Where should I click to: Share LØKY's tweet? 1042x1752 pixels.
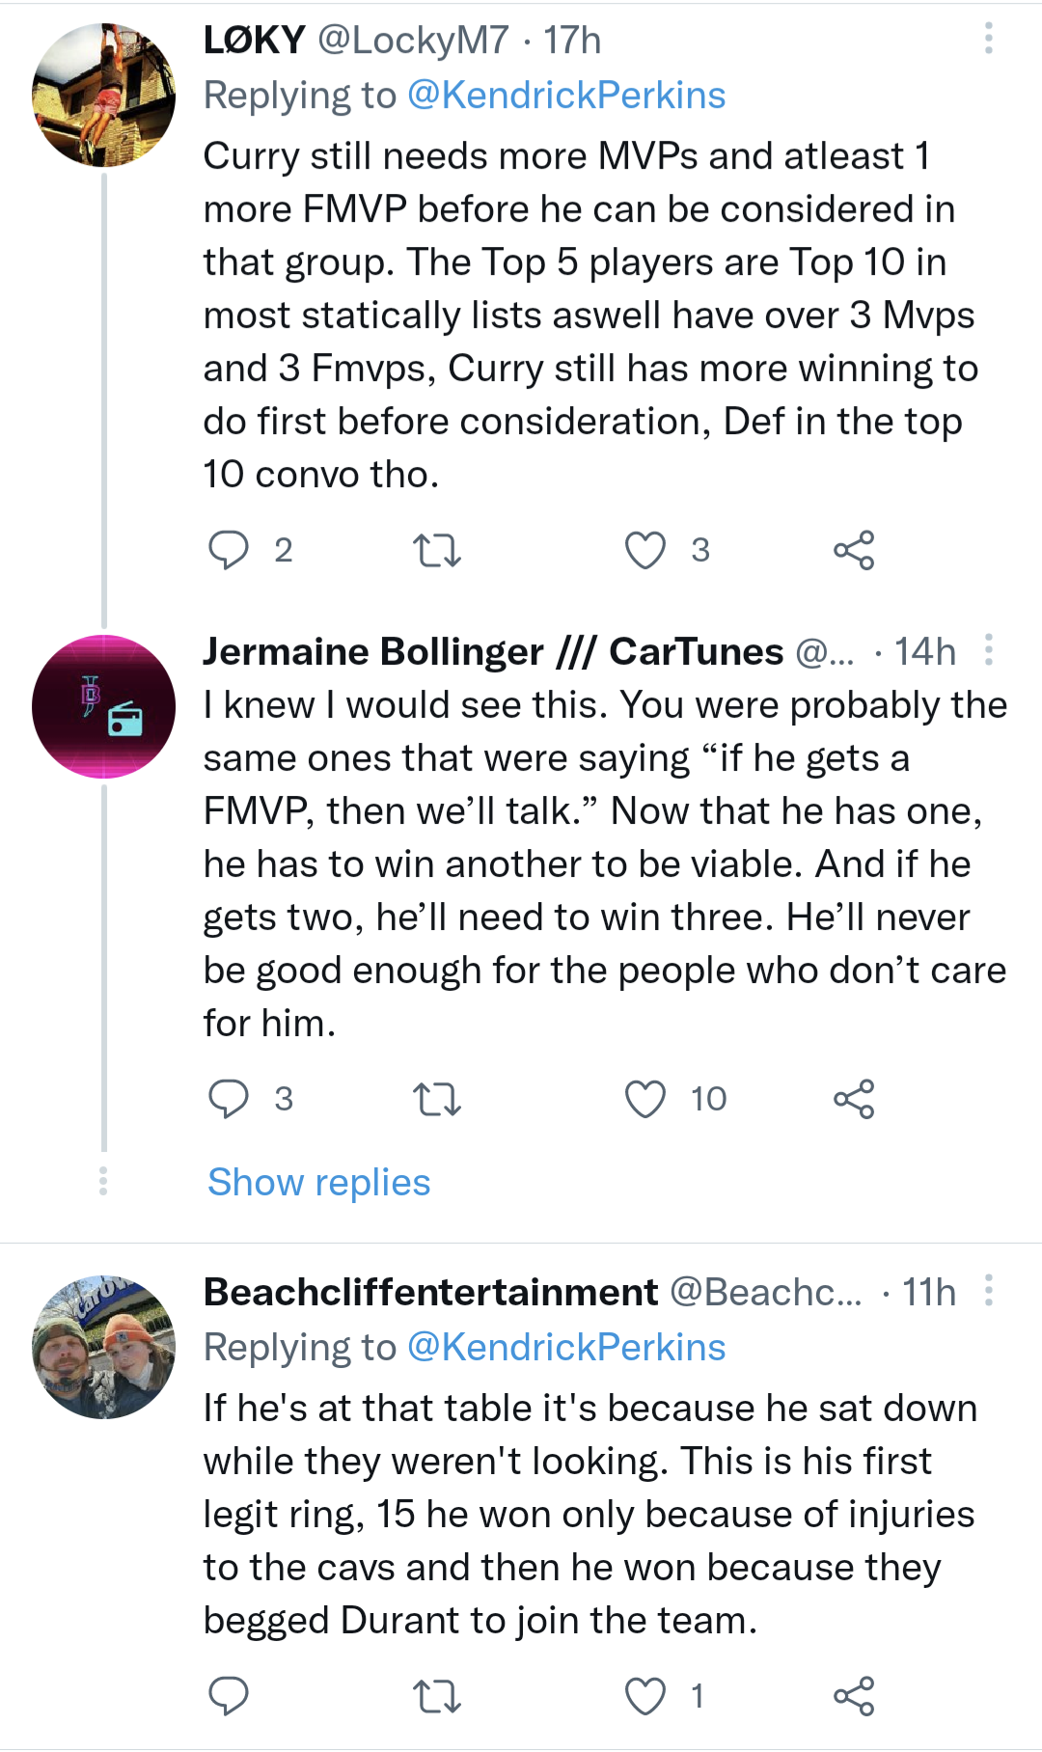[854, 551]
